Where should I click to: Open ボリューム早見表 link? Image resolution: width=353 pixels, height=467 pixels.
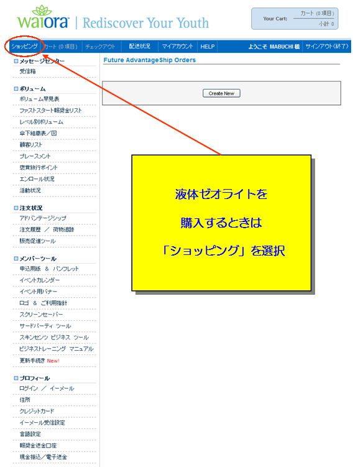39,99
